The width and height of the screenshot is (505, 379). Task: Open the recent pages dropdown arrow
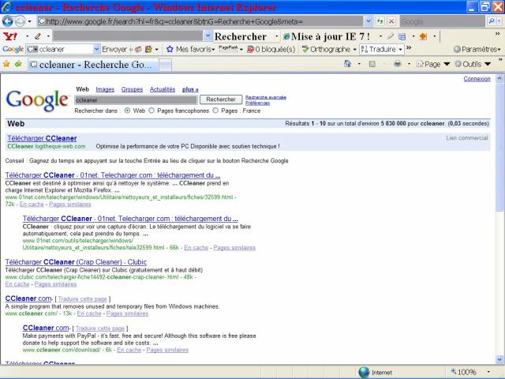(x=30, y=21)
